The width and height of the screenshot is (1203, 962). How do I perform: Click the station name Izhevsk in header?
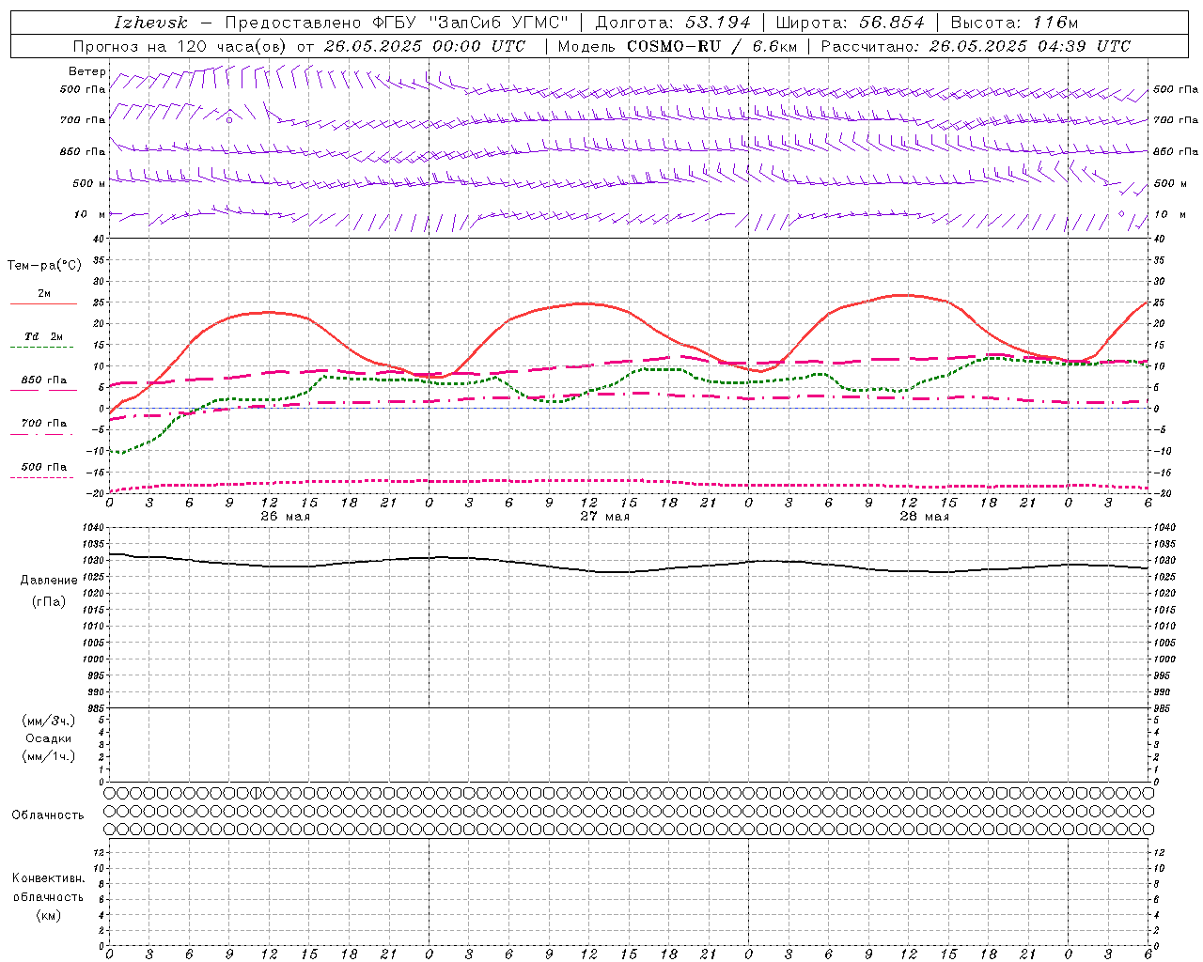pyautogui.click(x=150, y=23)
